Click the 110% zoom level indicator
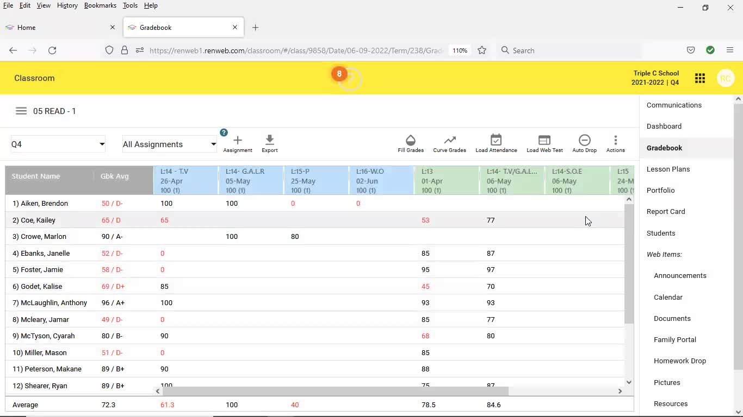 click(x=460, y=50)
